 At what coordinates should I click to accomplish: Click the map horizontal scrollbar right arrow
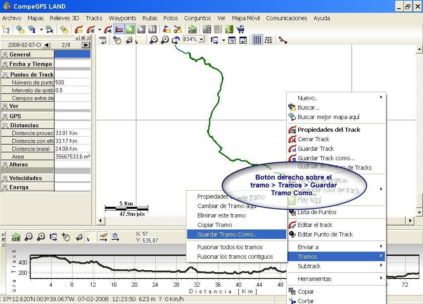pos(410,221)
